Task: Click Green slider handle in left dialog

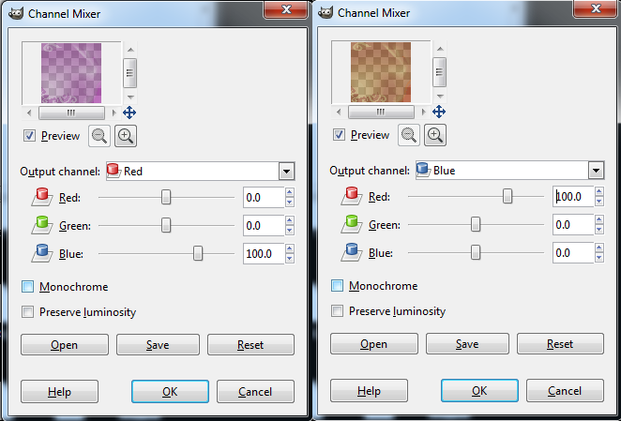Action: click(x=166, y=225)
